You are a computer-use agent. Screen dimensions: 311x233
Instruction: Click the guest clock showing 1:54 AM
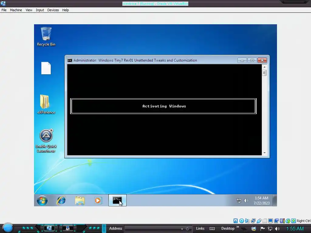261,201
